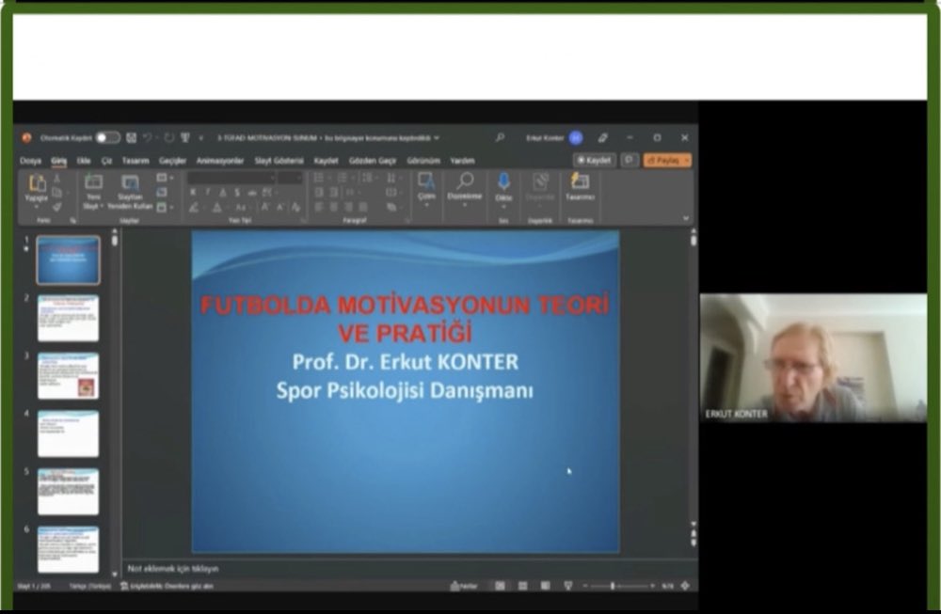Image resolution: width=941 pixels, height=614 pixels.
Task: Click Notlar button in status bar
Action: (464, 586)
